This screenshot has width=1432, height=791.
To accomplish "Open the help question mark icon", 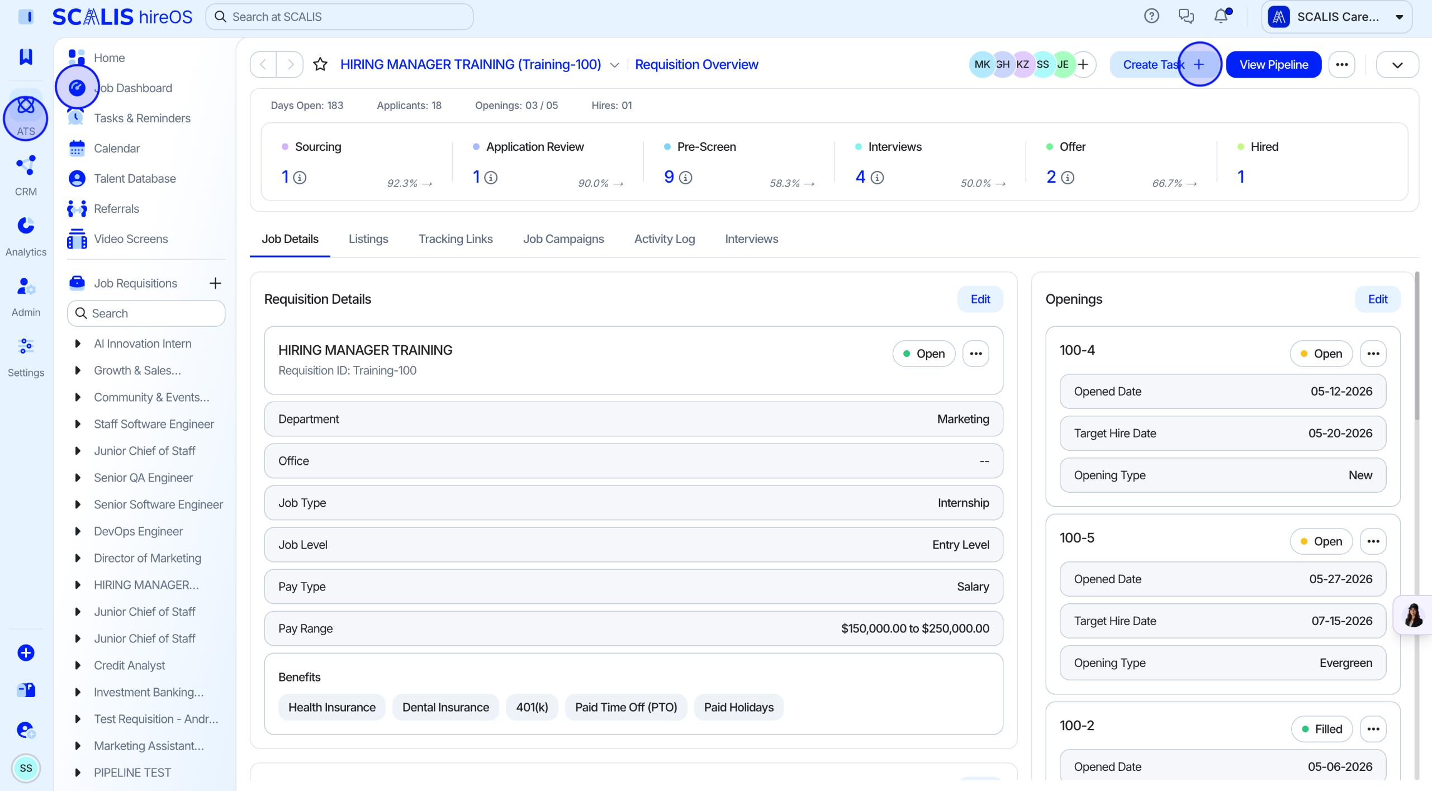I will coord(1151,16).
